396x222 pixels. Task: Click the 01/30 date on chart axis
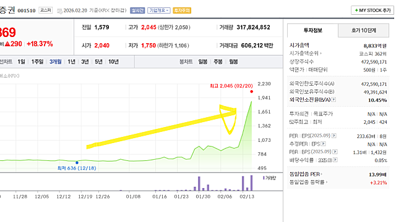pos(203,197)
